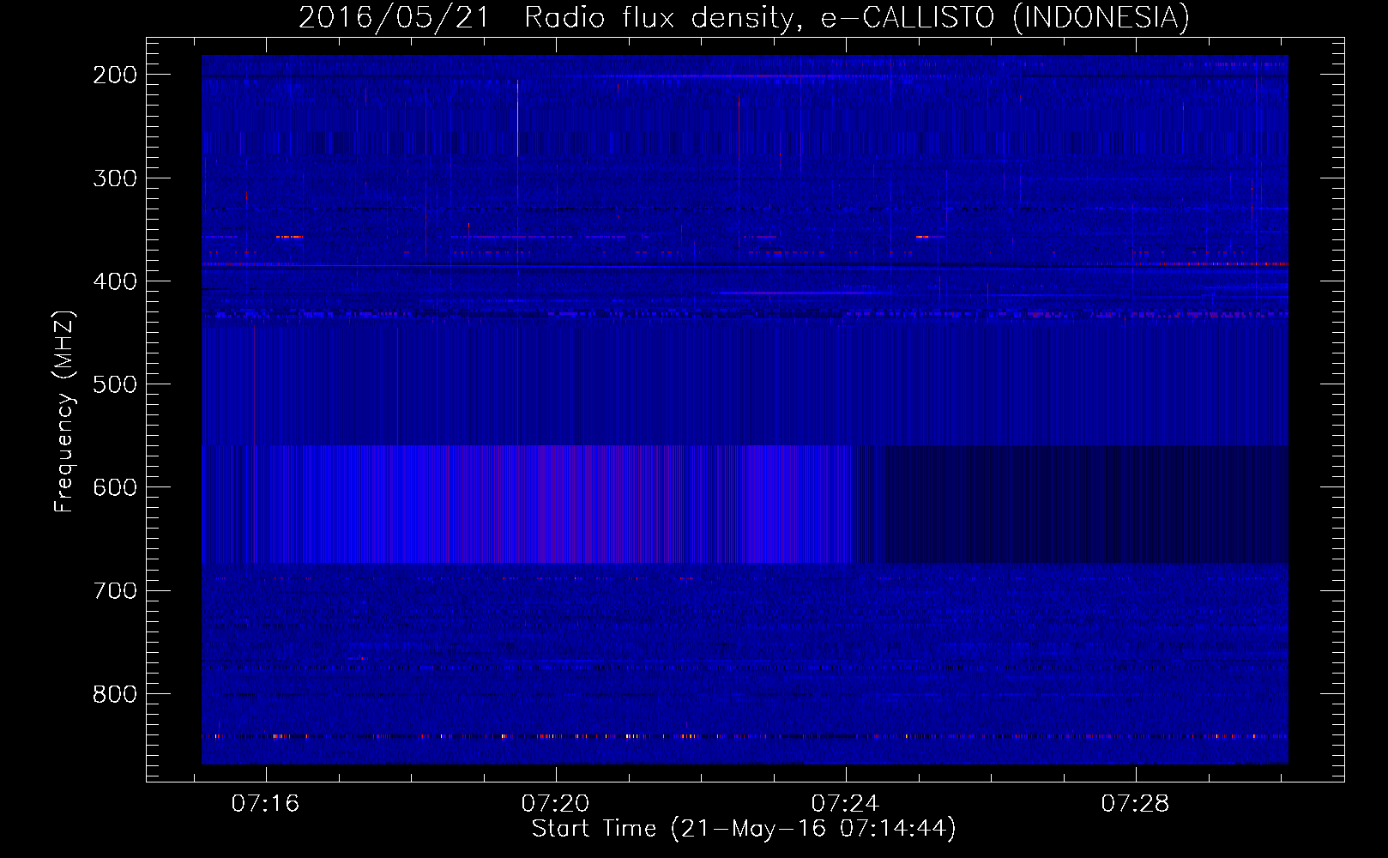Click the 07:20 time tick label

coord(555,803)
